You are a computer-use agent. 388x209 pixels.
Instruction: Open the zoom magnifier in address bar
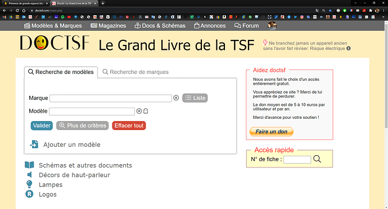(324, 11)
